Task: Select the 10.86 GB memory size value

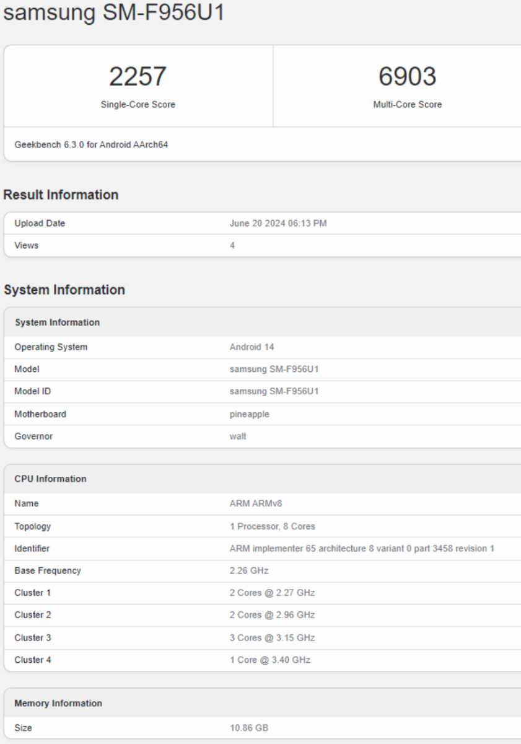Action: pyautogui.click(x=249, y=728)
